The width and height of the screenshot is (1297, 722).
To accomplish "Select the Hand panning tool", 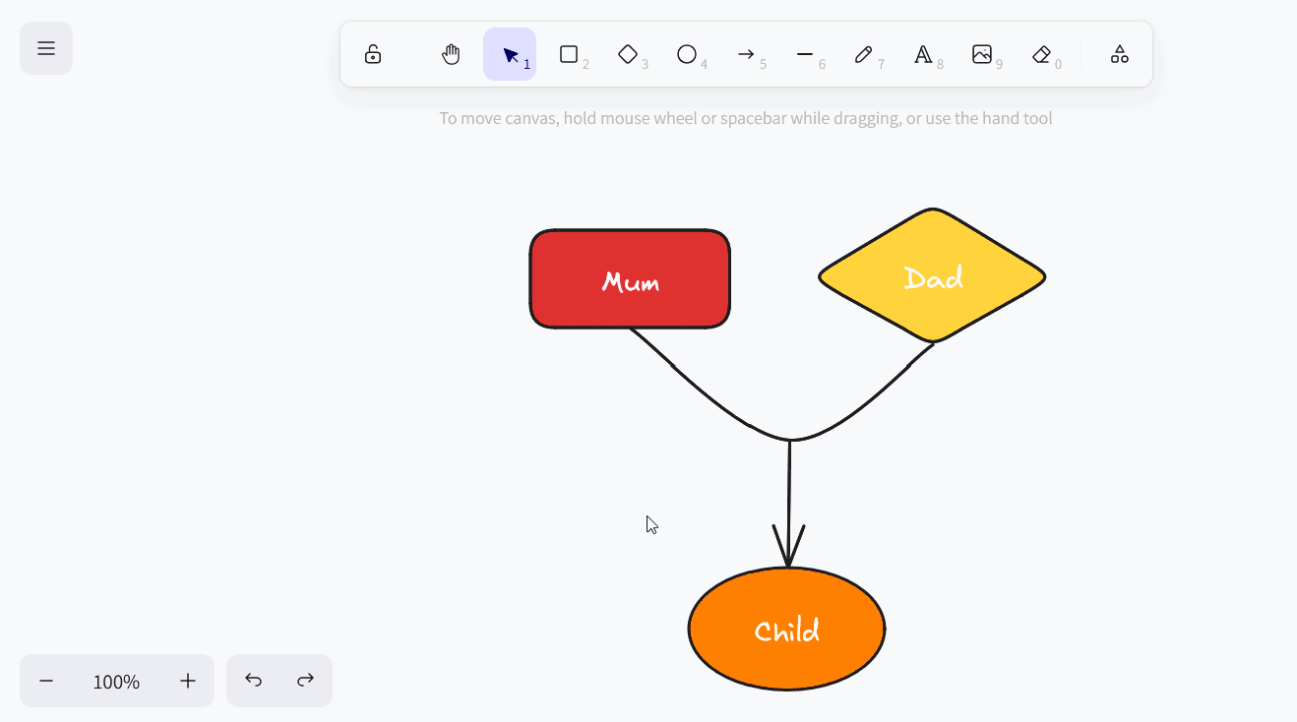I will tap(451, 54).
